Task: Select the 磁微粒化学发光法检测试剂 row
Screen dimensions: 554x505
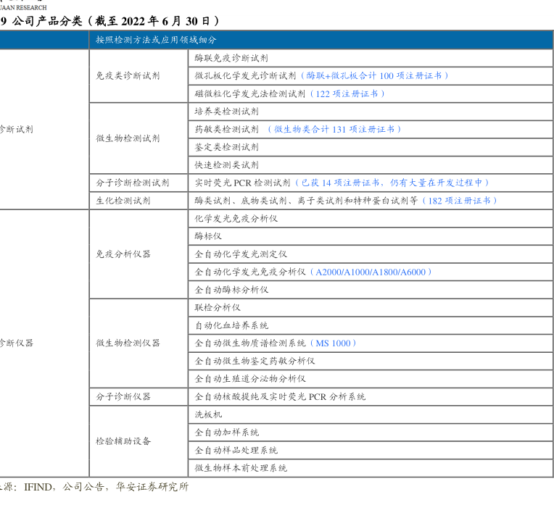Action: 371,93
